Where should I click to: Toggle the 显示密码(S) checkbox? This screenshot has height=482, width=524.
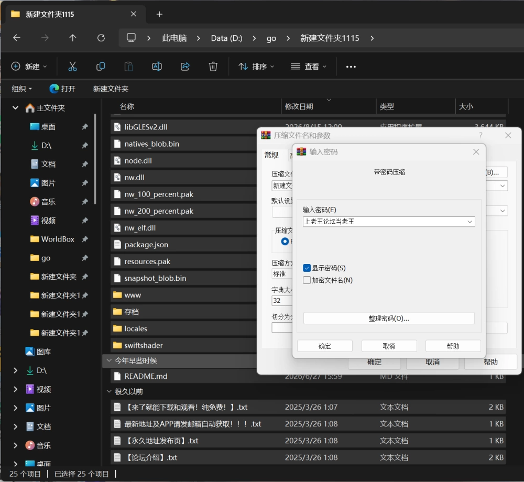point(307,268)
